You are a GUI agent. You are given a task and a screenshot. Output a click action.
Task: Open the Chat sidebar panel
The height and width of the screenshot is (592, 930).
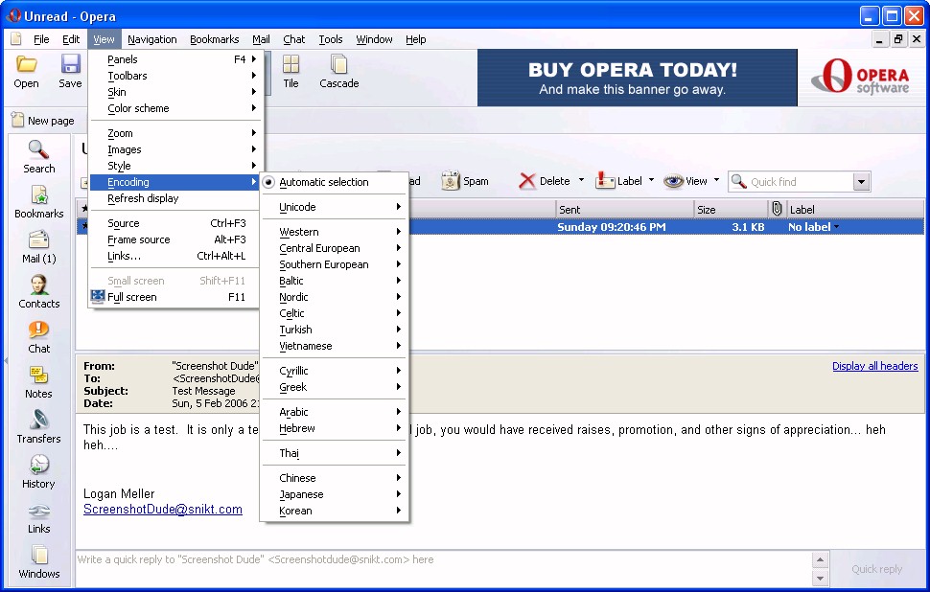[x=39, y=336]
